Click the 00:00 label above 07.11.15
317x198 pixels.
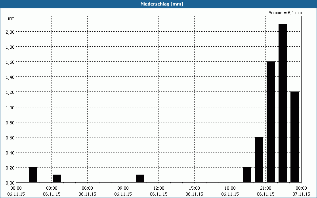coord(301,188)
